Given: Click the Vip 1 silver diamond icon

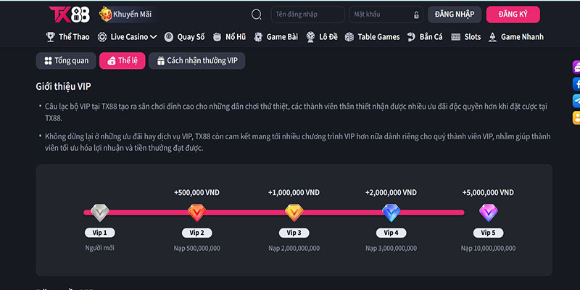Looking at the screenshot, I should (99, 212).
